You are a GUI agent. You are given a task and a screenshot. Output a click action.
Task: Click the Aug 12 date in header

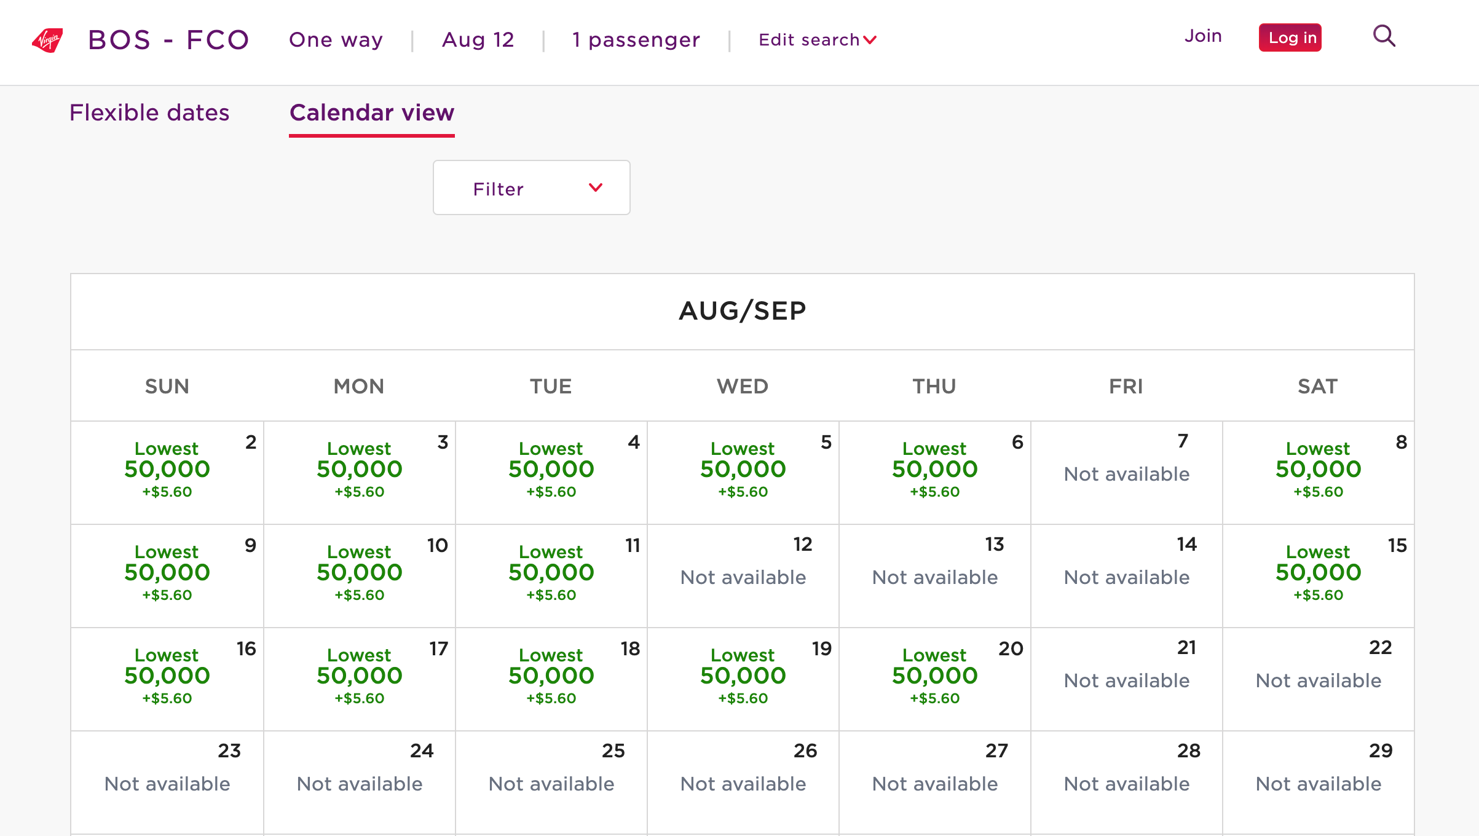pyautogui.click(x=478, y=40)
